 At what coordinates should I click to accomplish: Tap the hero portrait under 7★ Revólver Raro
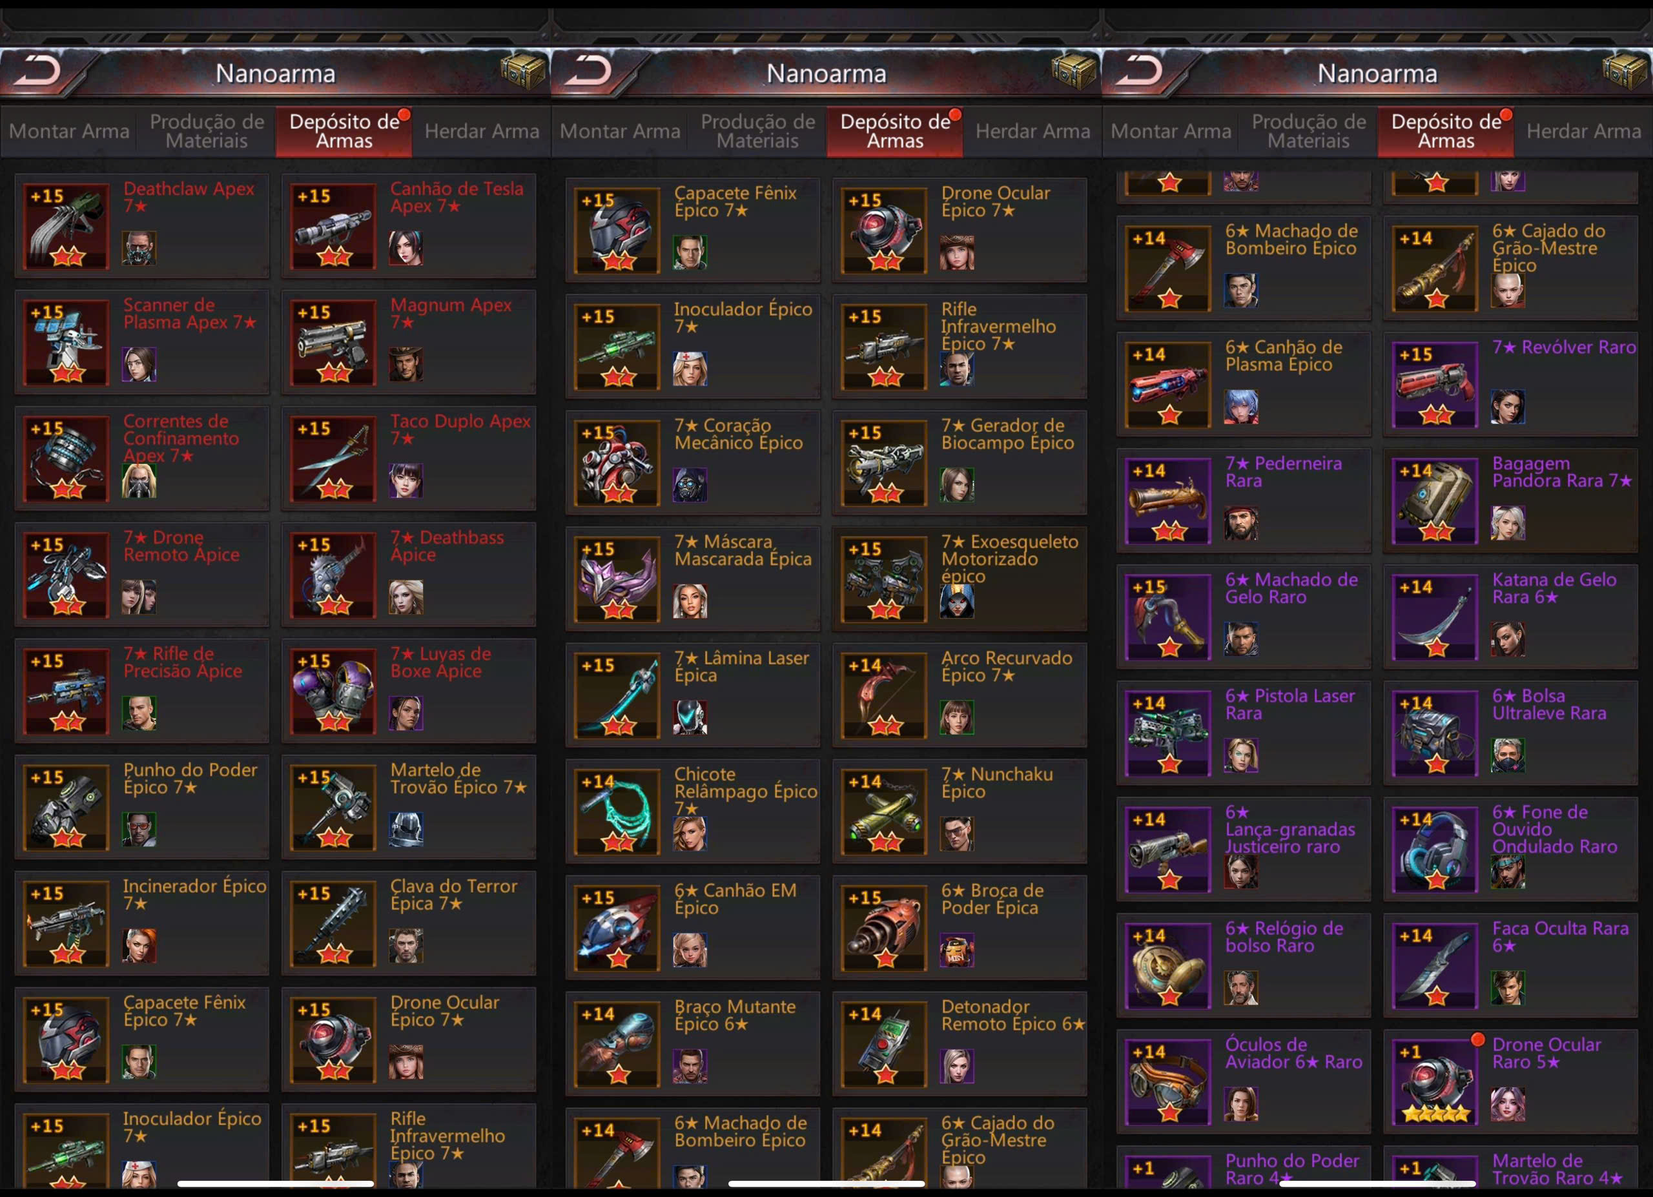pyautogui.click(x=1507, y=406)
